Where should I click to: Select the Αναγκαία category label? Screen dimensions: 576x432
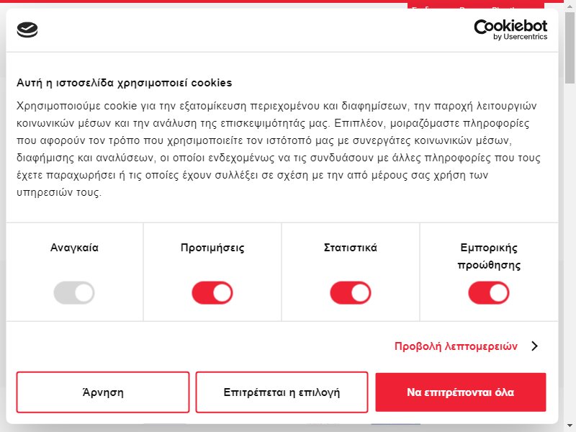click(x=74, y=248)
